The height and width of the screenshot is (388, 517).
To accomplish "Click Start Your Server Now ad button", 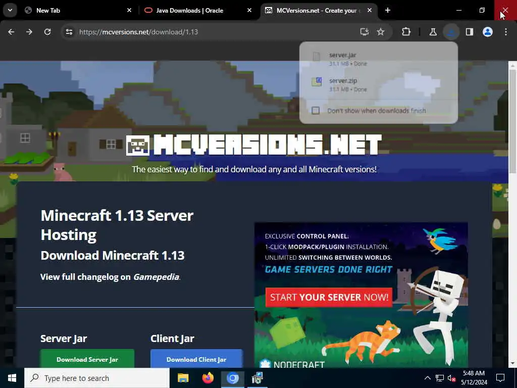I will (329, 297).
